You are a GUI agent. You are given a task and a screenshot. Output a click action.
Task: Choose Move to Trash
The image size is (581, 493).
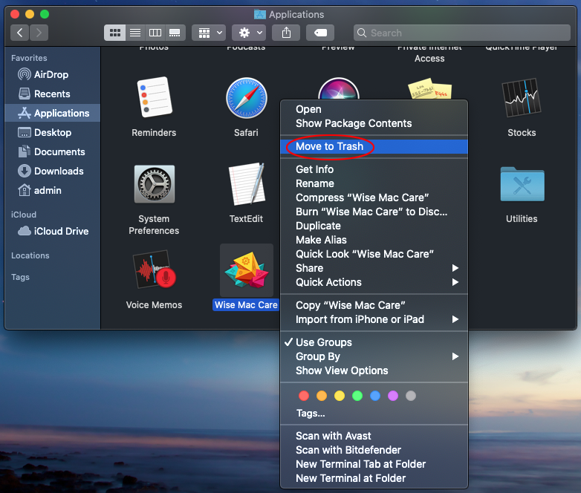click(x=374, y=146)
